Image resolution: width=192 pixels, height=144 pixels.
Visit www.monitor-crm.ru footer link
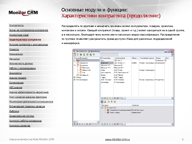coord(117,139)
